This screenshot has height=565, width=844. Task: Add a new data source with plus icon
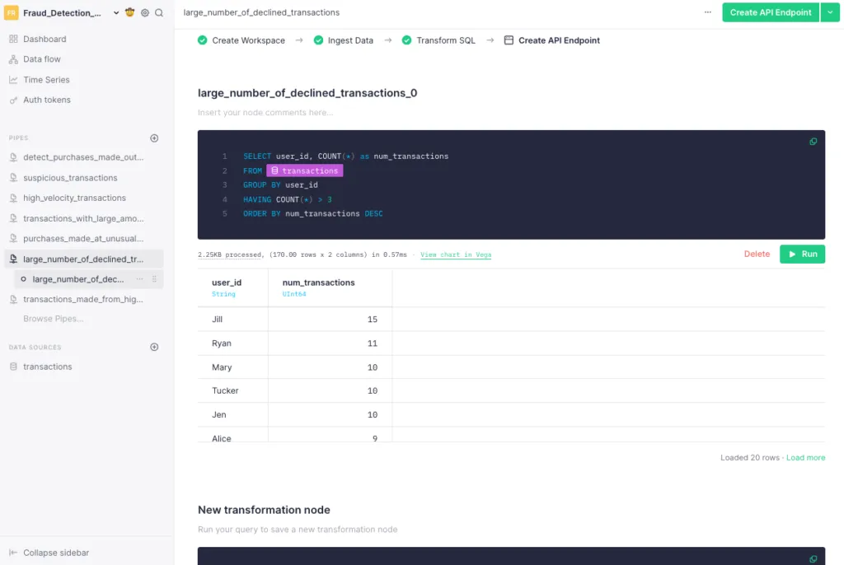[154, 348]
